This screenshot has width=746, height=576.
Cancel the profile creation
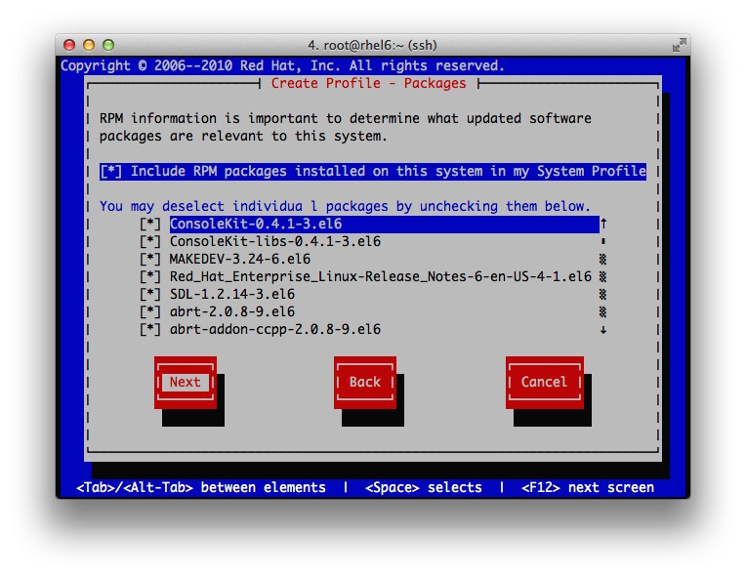(x=544, y=382)
